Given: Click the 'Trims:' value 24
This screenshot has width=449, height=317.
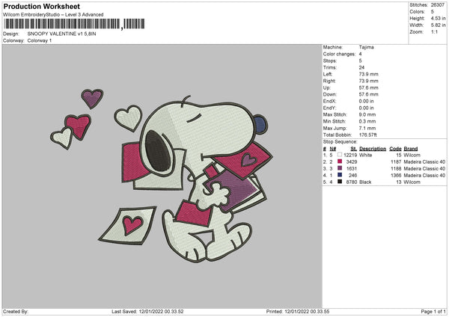Looking at the screenshot, I should tap(361, 67).
